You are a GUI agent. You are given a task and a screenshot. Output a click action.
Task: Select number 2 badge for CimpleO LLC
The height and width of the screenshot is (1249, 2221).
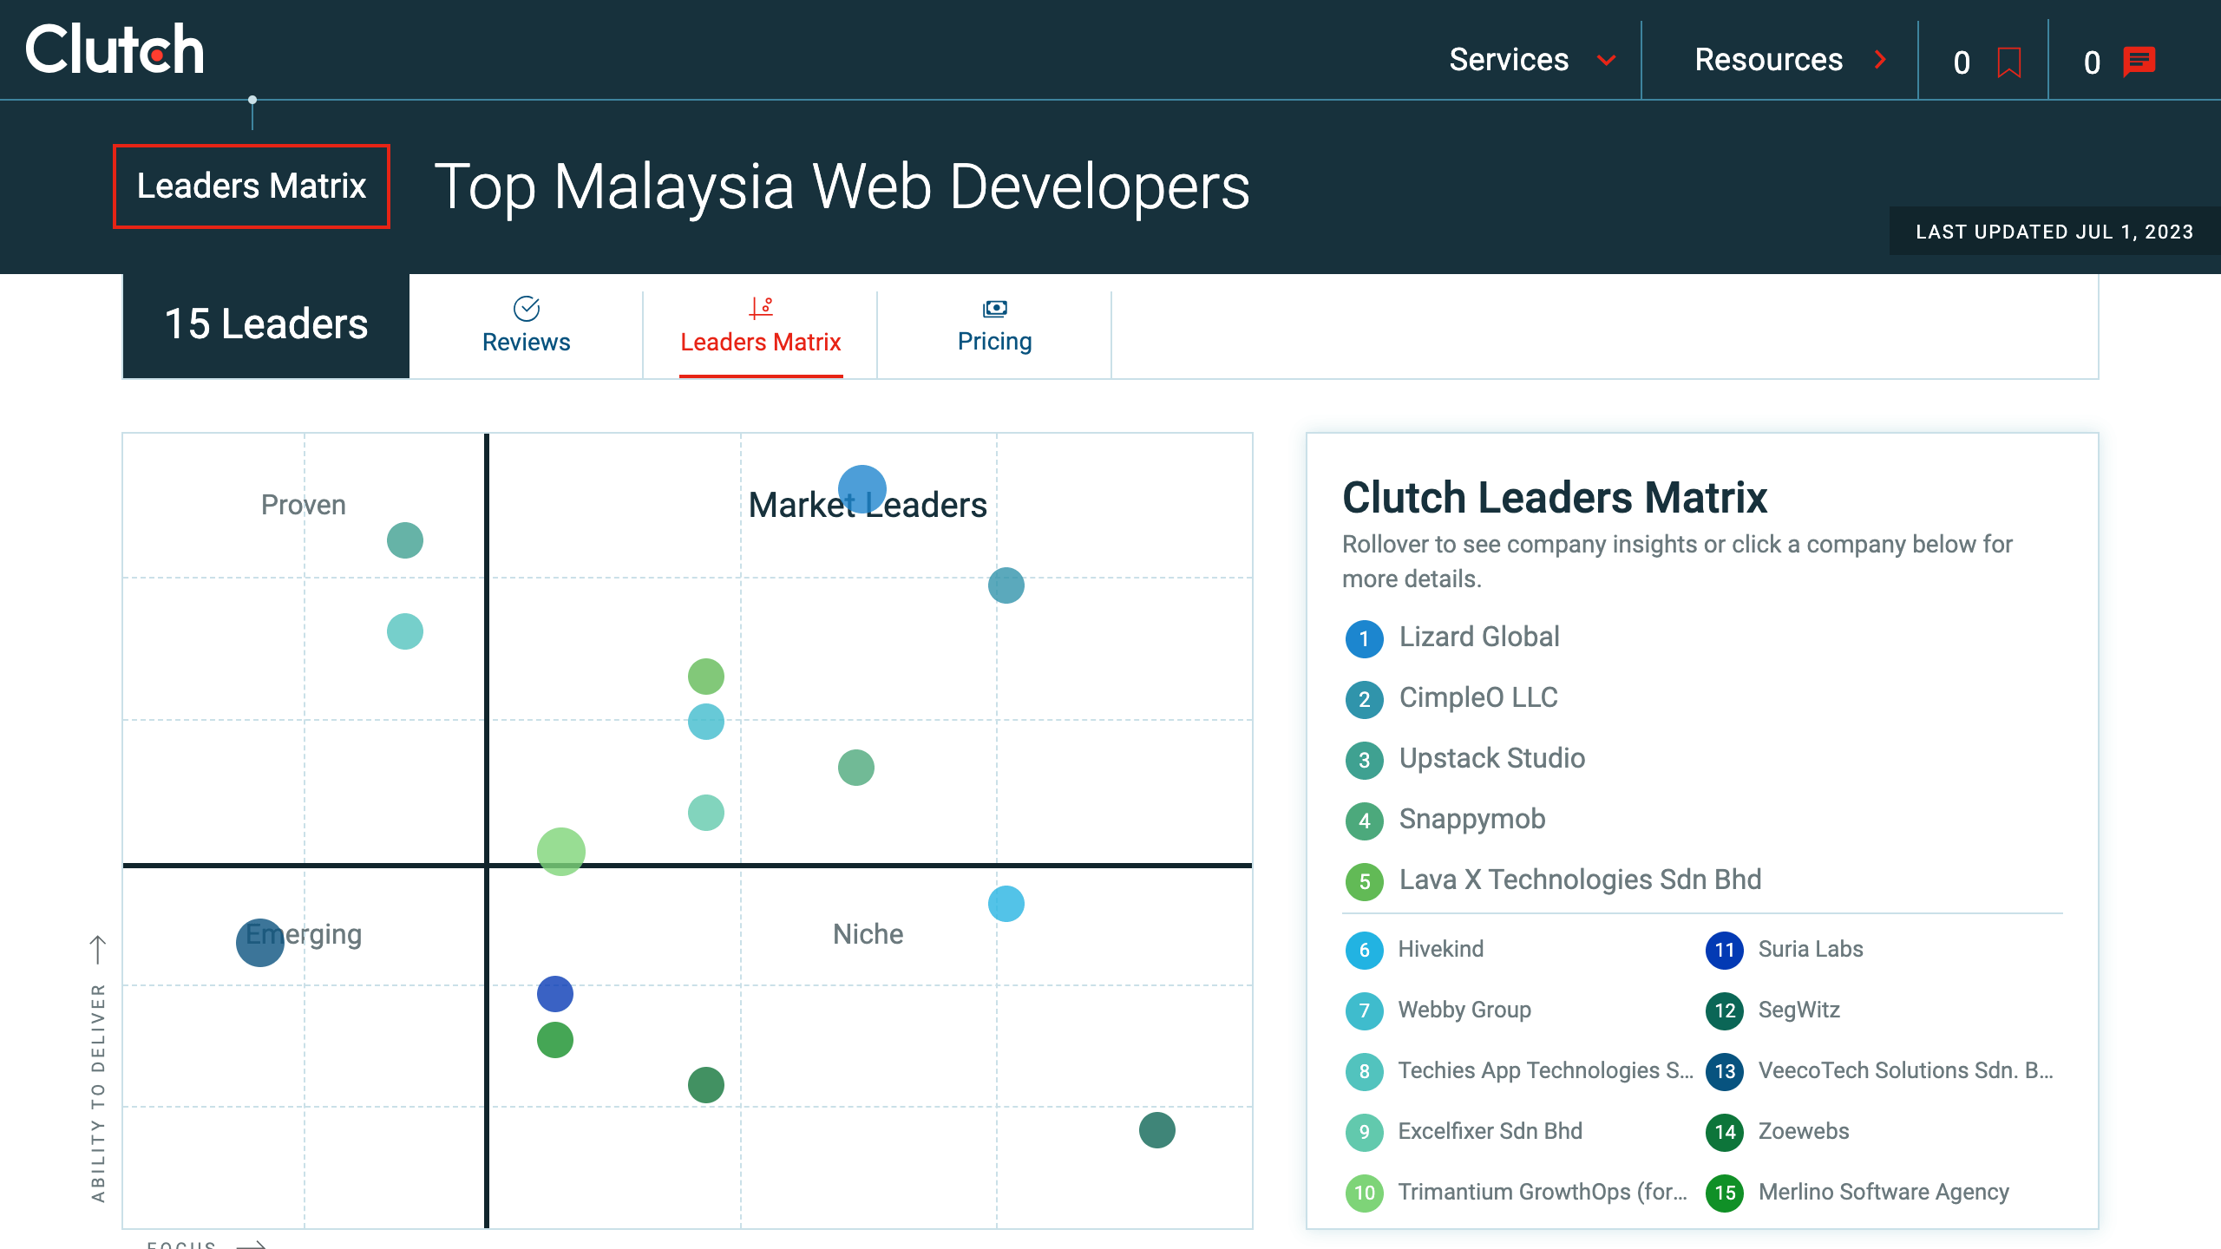1365,699
